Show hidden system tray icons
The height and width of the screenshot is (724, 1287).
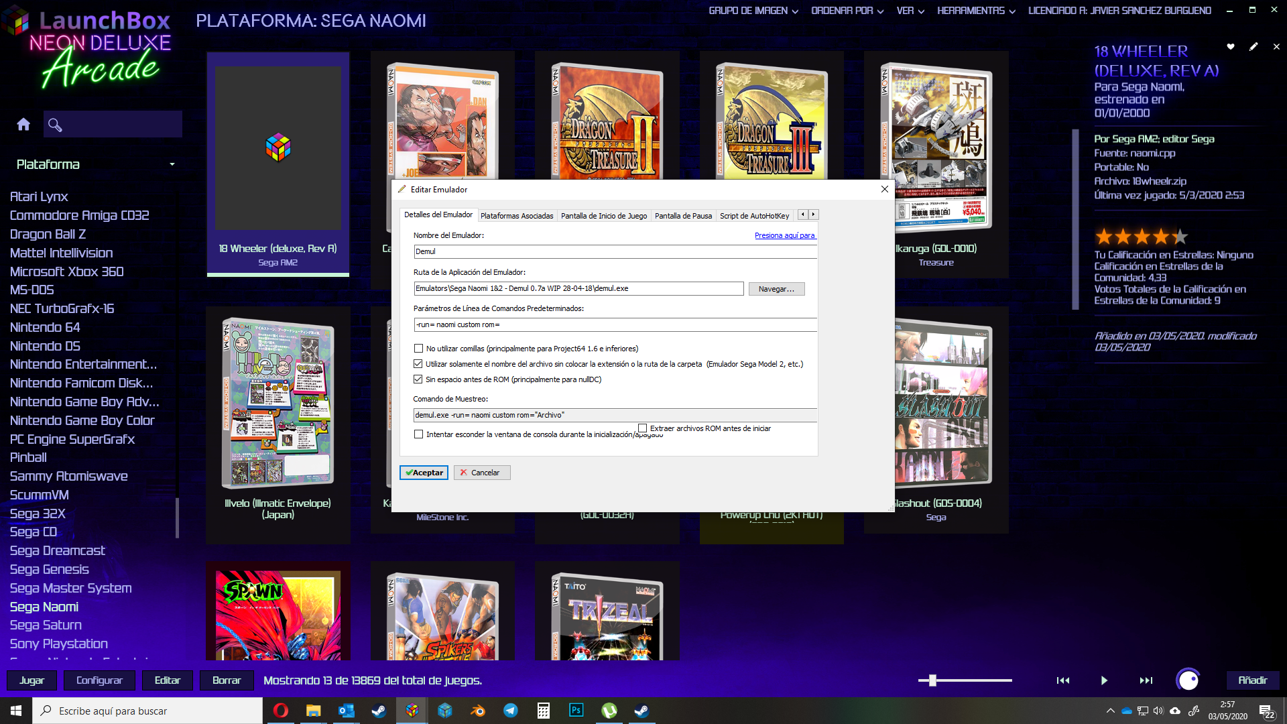pos(1111,711)
